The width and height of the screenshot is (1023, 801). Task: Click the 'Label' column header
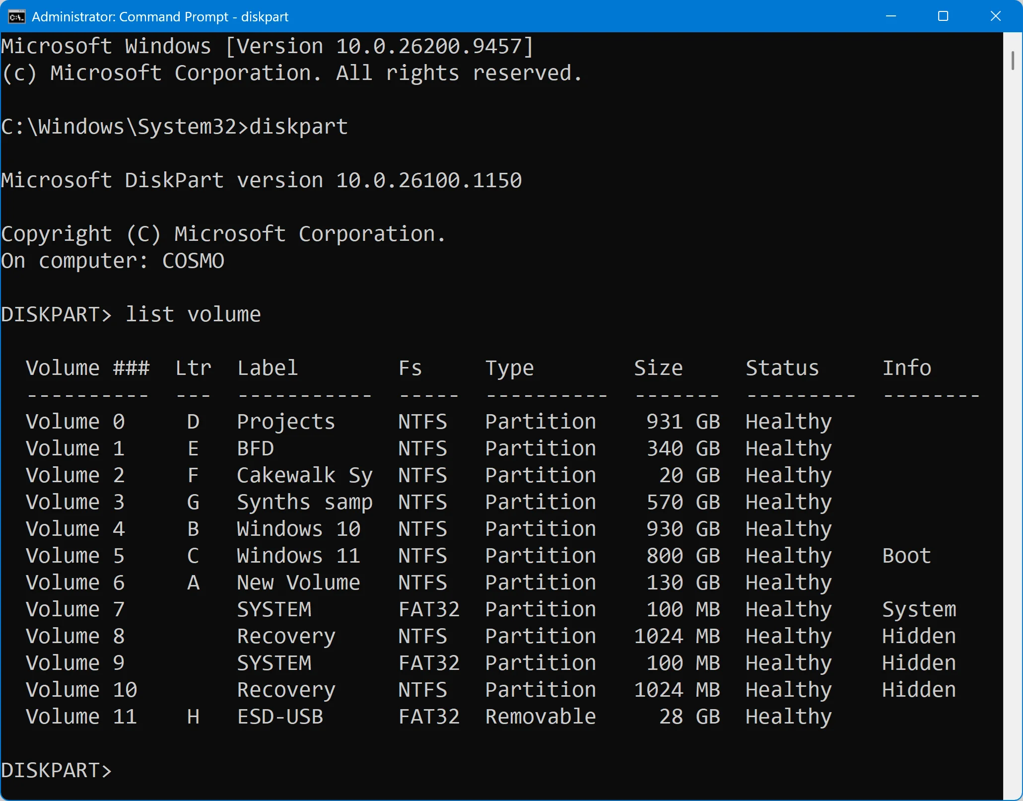268,368
